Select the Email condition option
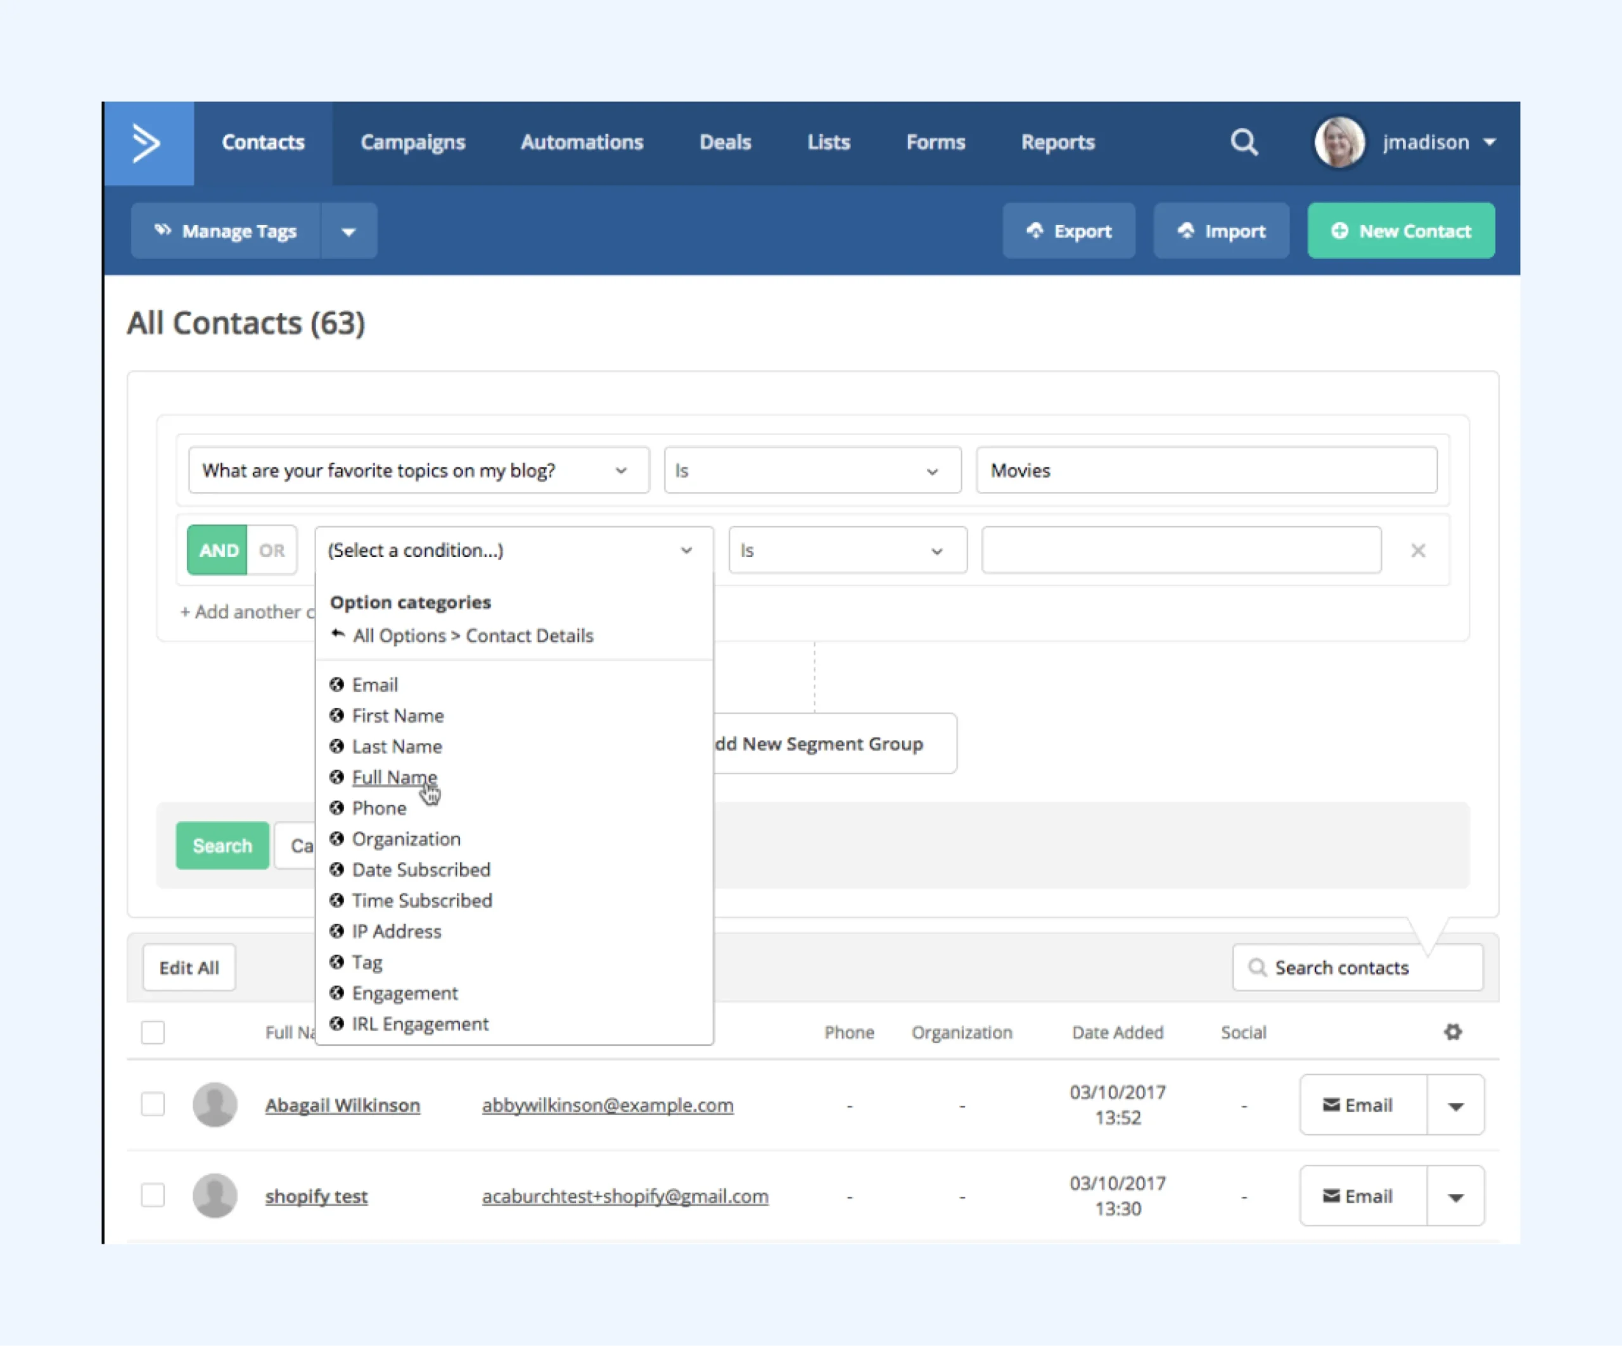The image size is (1622, 1346). click(x=375, y=685)
